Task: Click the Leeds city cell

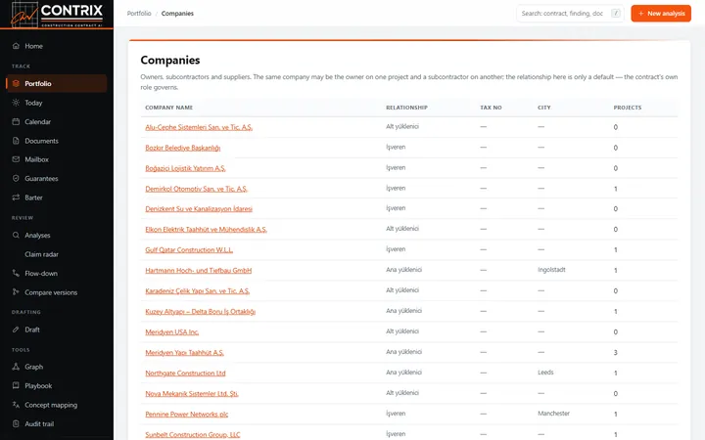Action: click(545, 373)
